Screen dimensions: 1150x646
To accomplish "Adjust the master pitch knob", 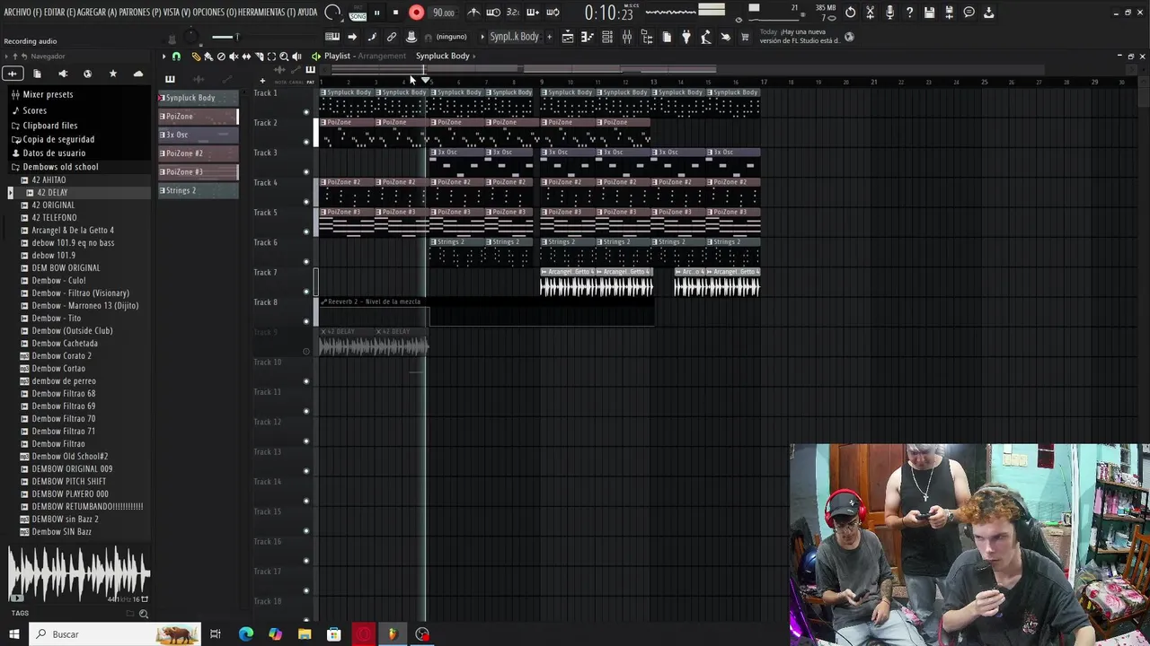I will coord(190,37).
